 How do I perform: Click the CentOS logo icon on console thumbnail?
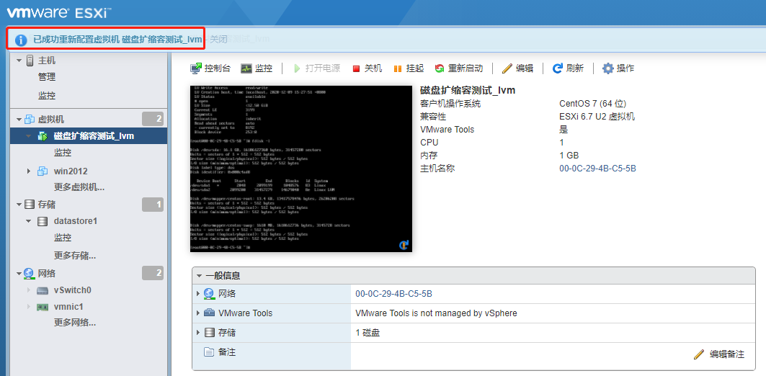pos(404,245)
